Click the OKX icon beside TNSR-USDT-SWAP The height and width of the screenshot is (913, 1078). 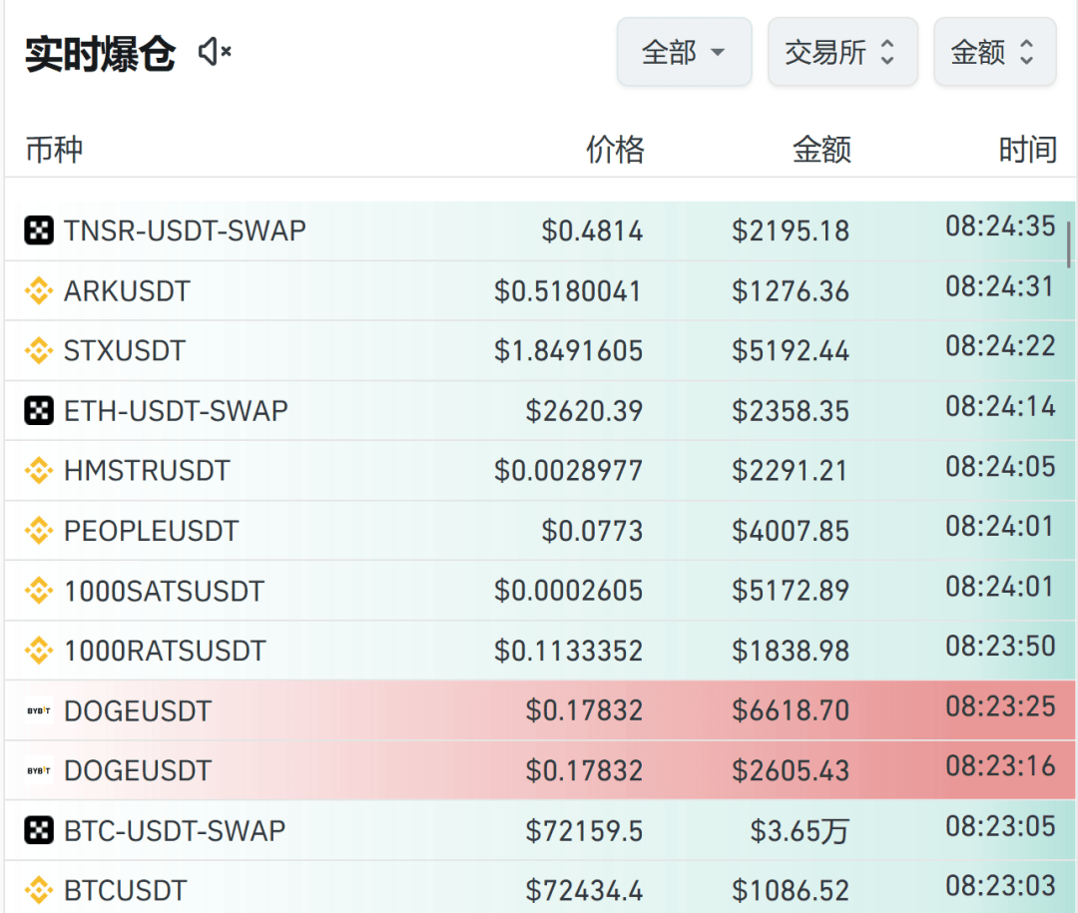pos(38,230)
